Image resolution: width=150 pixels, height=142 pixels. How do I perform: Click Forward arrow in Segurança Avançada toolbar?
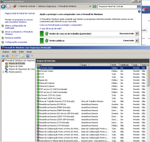click(7, 56)
